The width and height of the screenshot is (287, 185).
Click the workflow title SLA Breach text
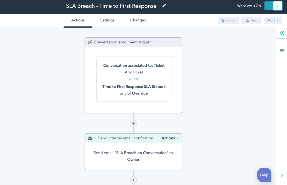[x=111, y=6]
